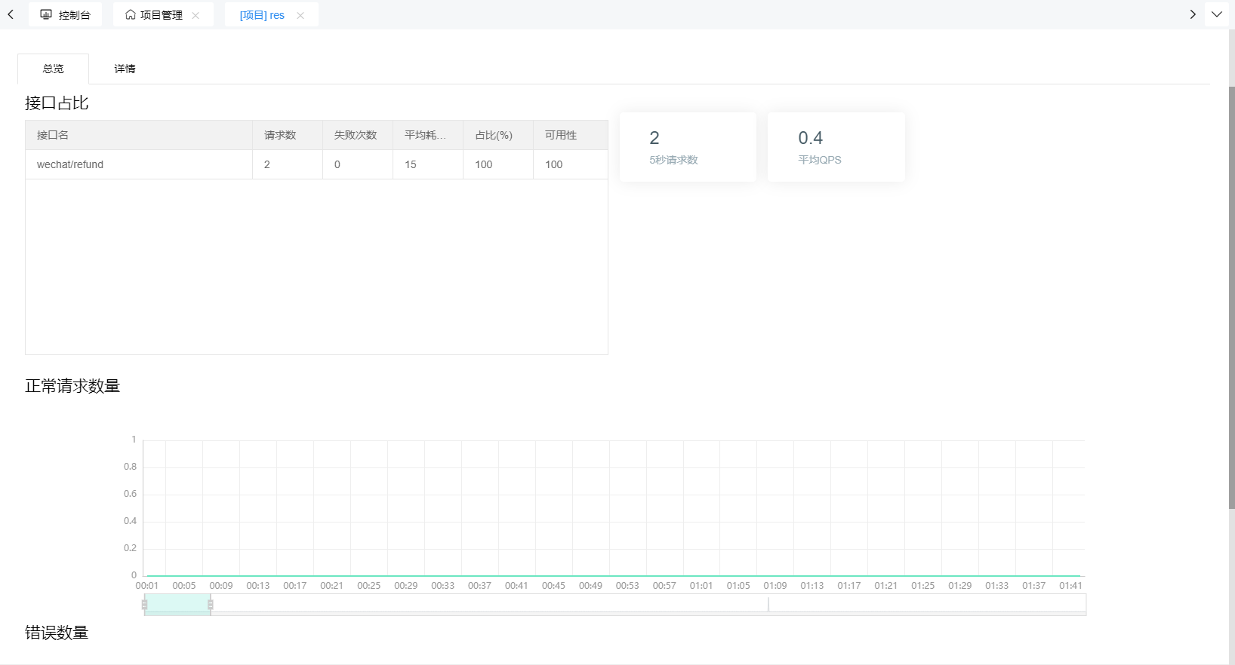Switch to the 项目管理 tab
This screenshot has width=1235, height=665.
[x=162, y=14]
